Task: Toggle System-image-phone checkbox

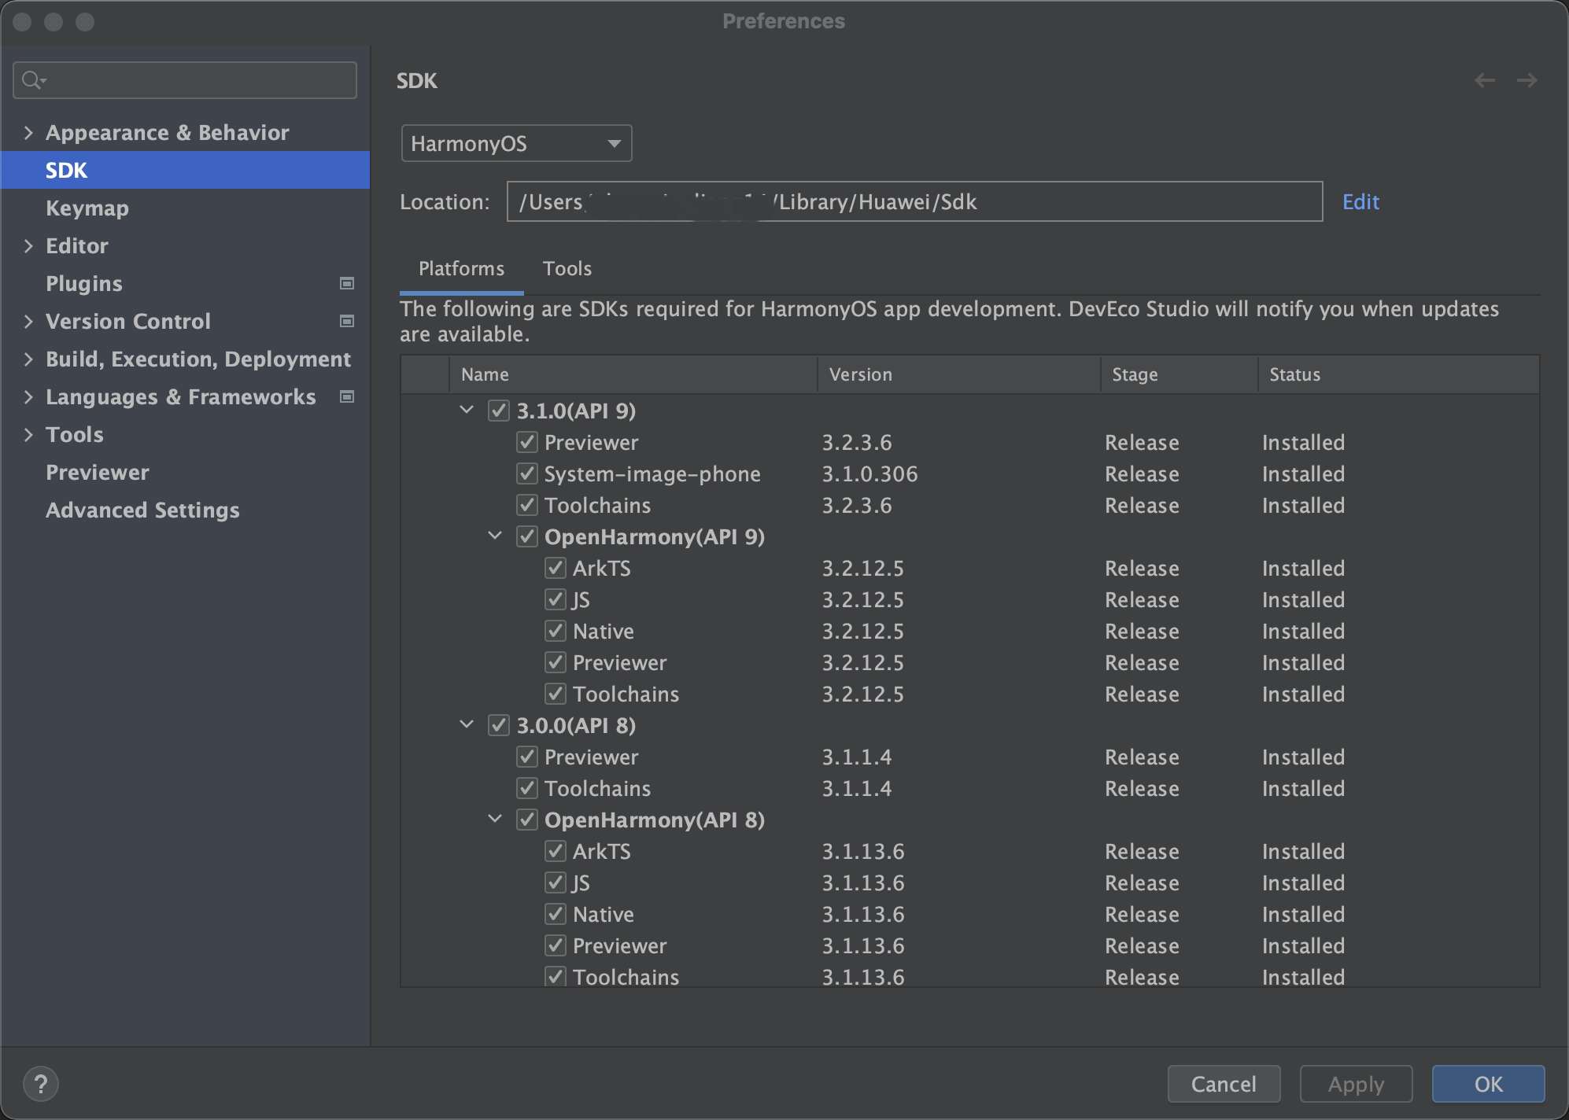Action: [x=527, y=473]
